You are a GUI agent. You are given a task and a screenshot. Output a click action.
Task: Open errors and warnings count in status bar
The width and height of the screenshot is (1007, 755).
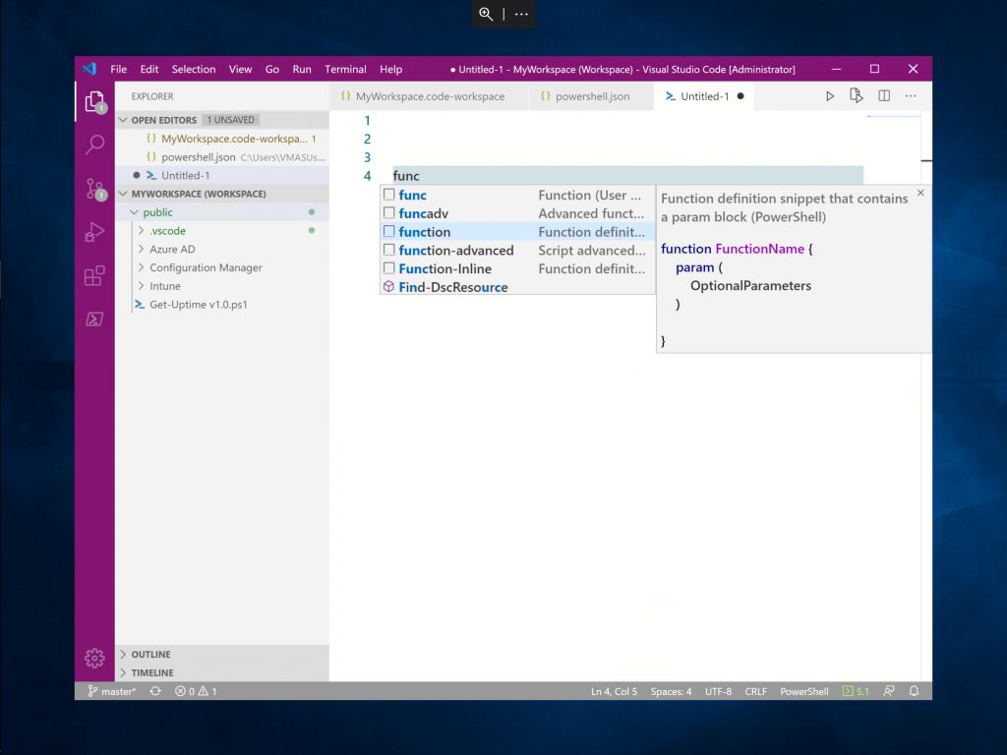click(x=196, y=691)
